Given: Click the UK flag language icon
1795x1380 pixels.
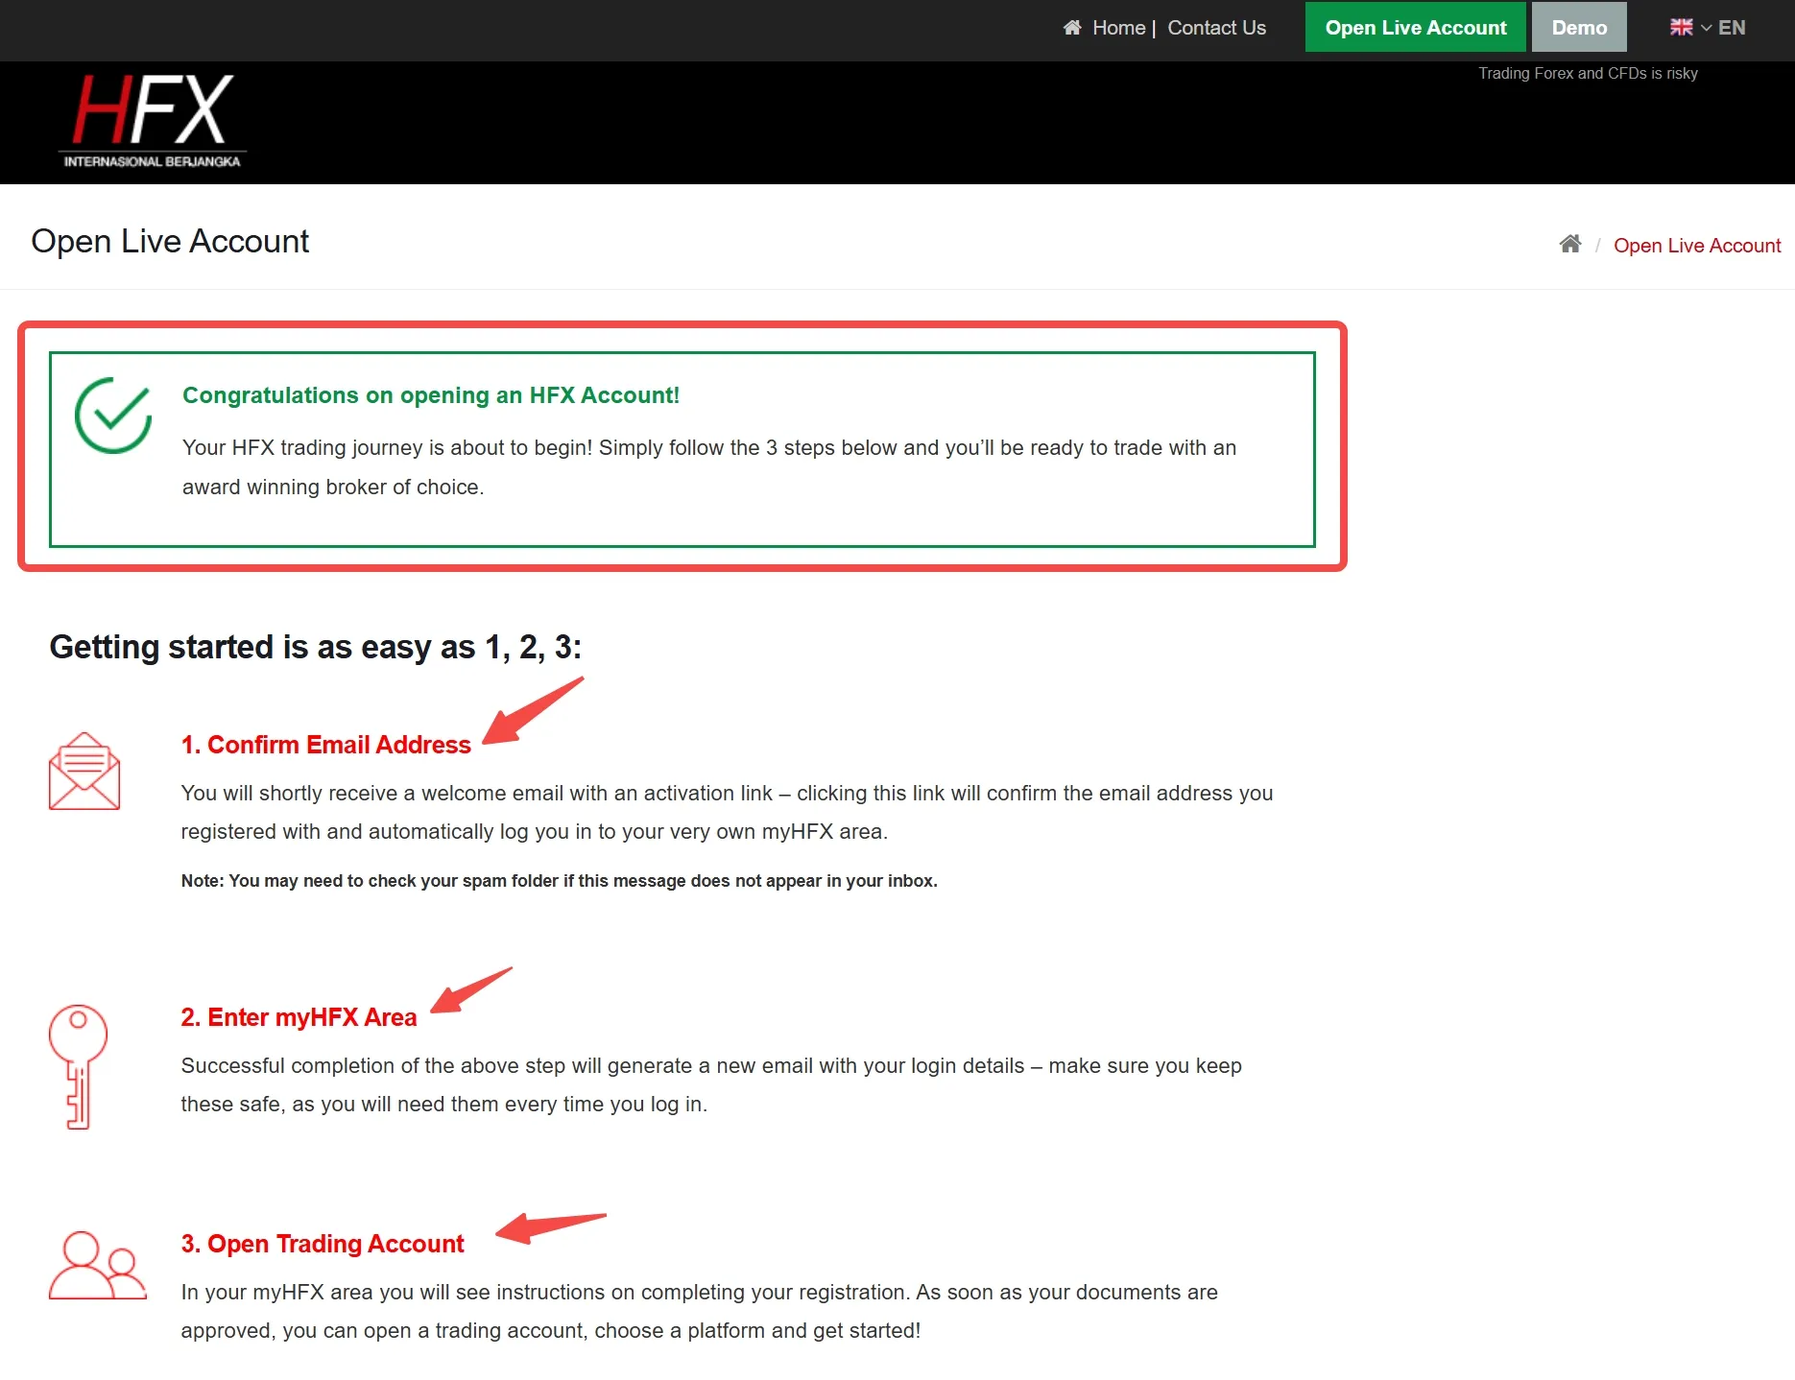Looking at the screenshot, I should click(x=1681, y=28).
